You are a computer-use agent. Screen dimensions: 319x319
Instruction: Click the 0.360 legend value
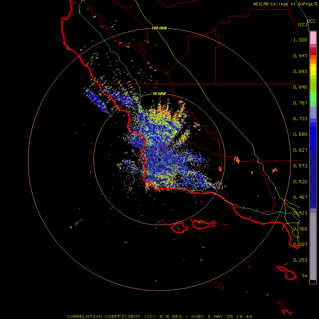click(x=300, y=229)
